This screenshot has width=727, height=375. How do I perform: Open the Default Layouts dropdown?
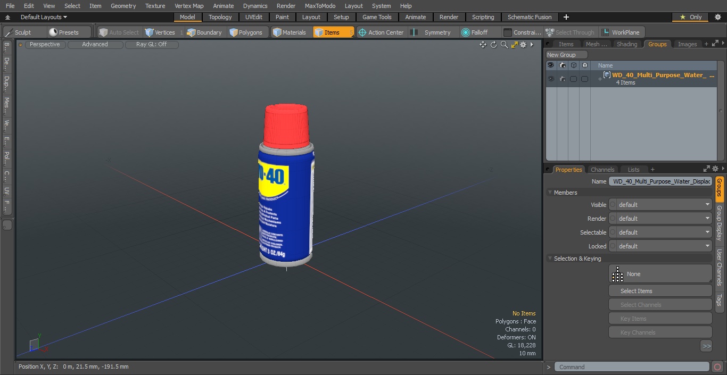pos(44,17)
